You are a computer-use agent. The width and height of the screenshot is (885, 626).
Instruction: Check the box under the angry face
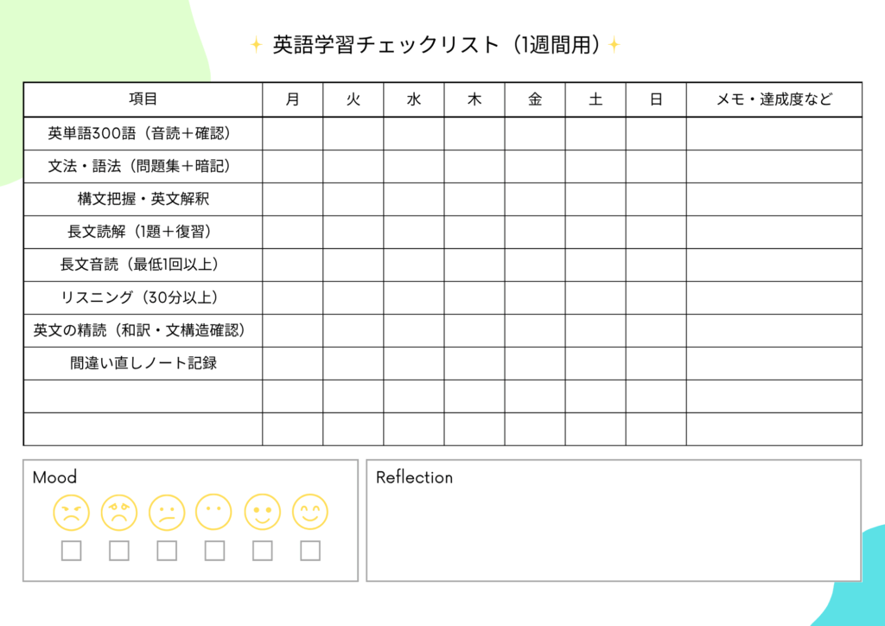(71, 551)
